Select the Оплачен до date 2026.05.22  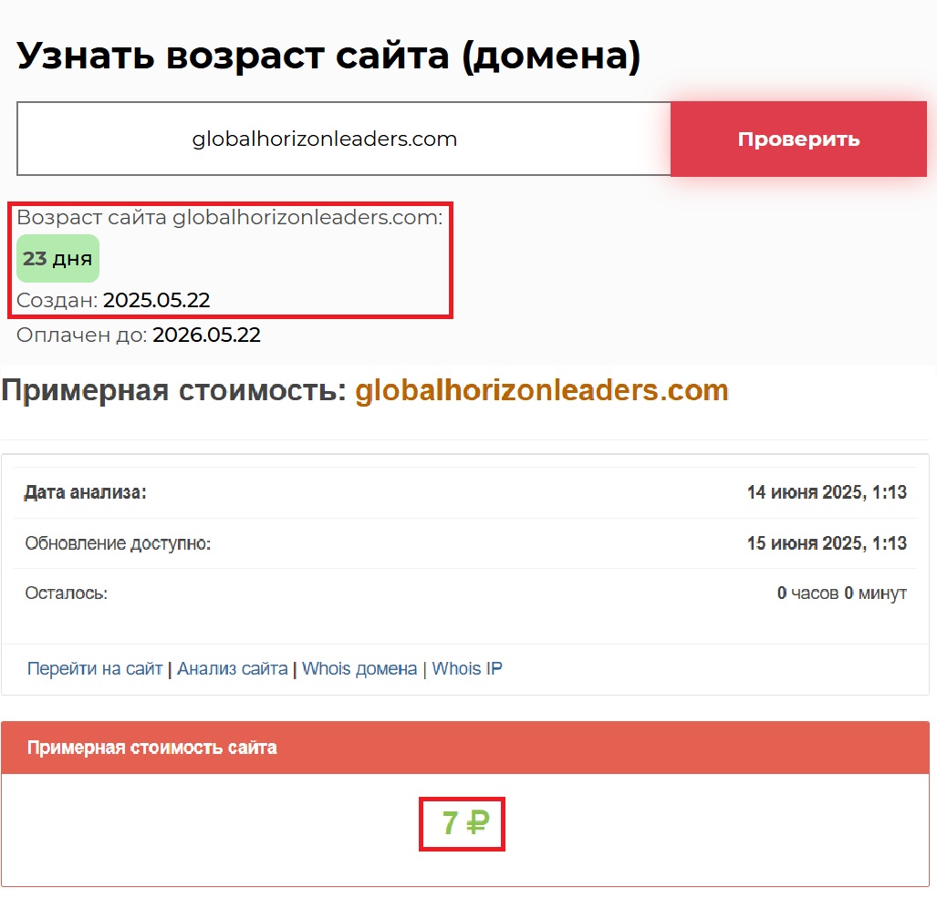pyautogui.click(x=206, y=335)
